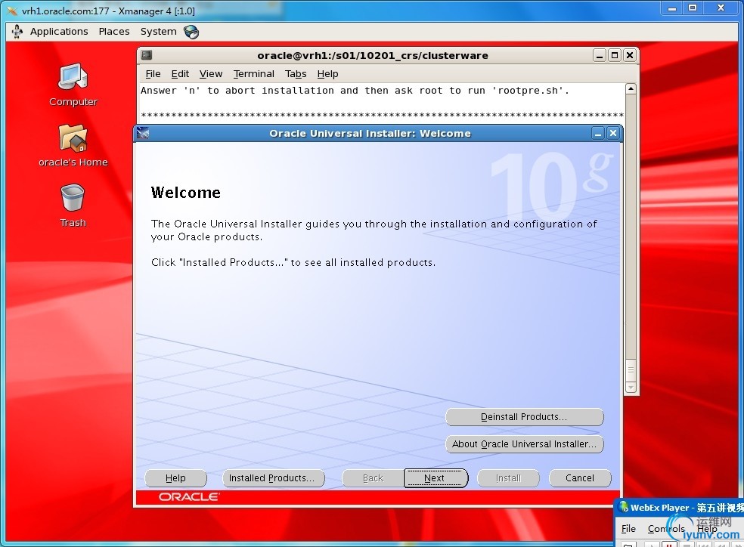Close the Oracle Installer window
This screenshot has width=744, height=547.
(x=613, y=133)
